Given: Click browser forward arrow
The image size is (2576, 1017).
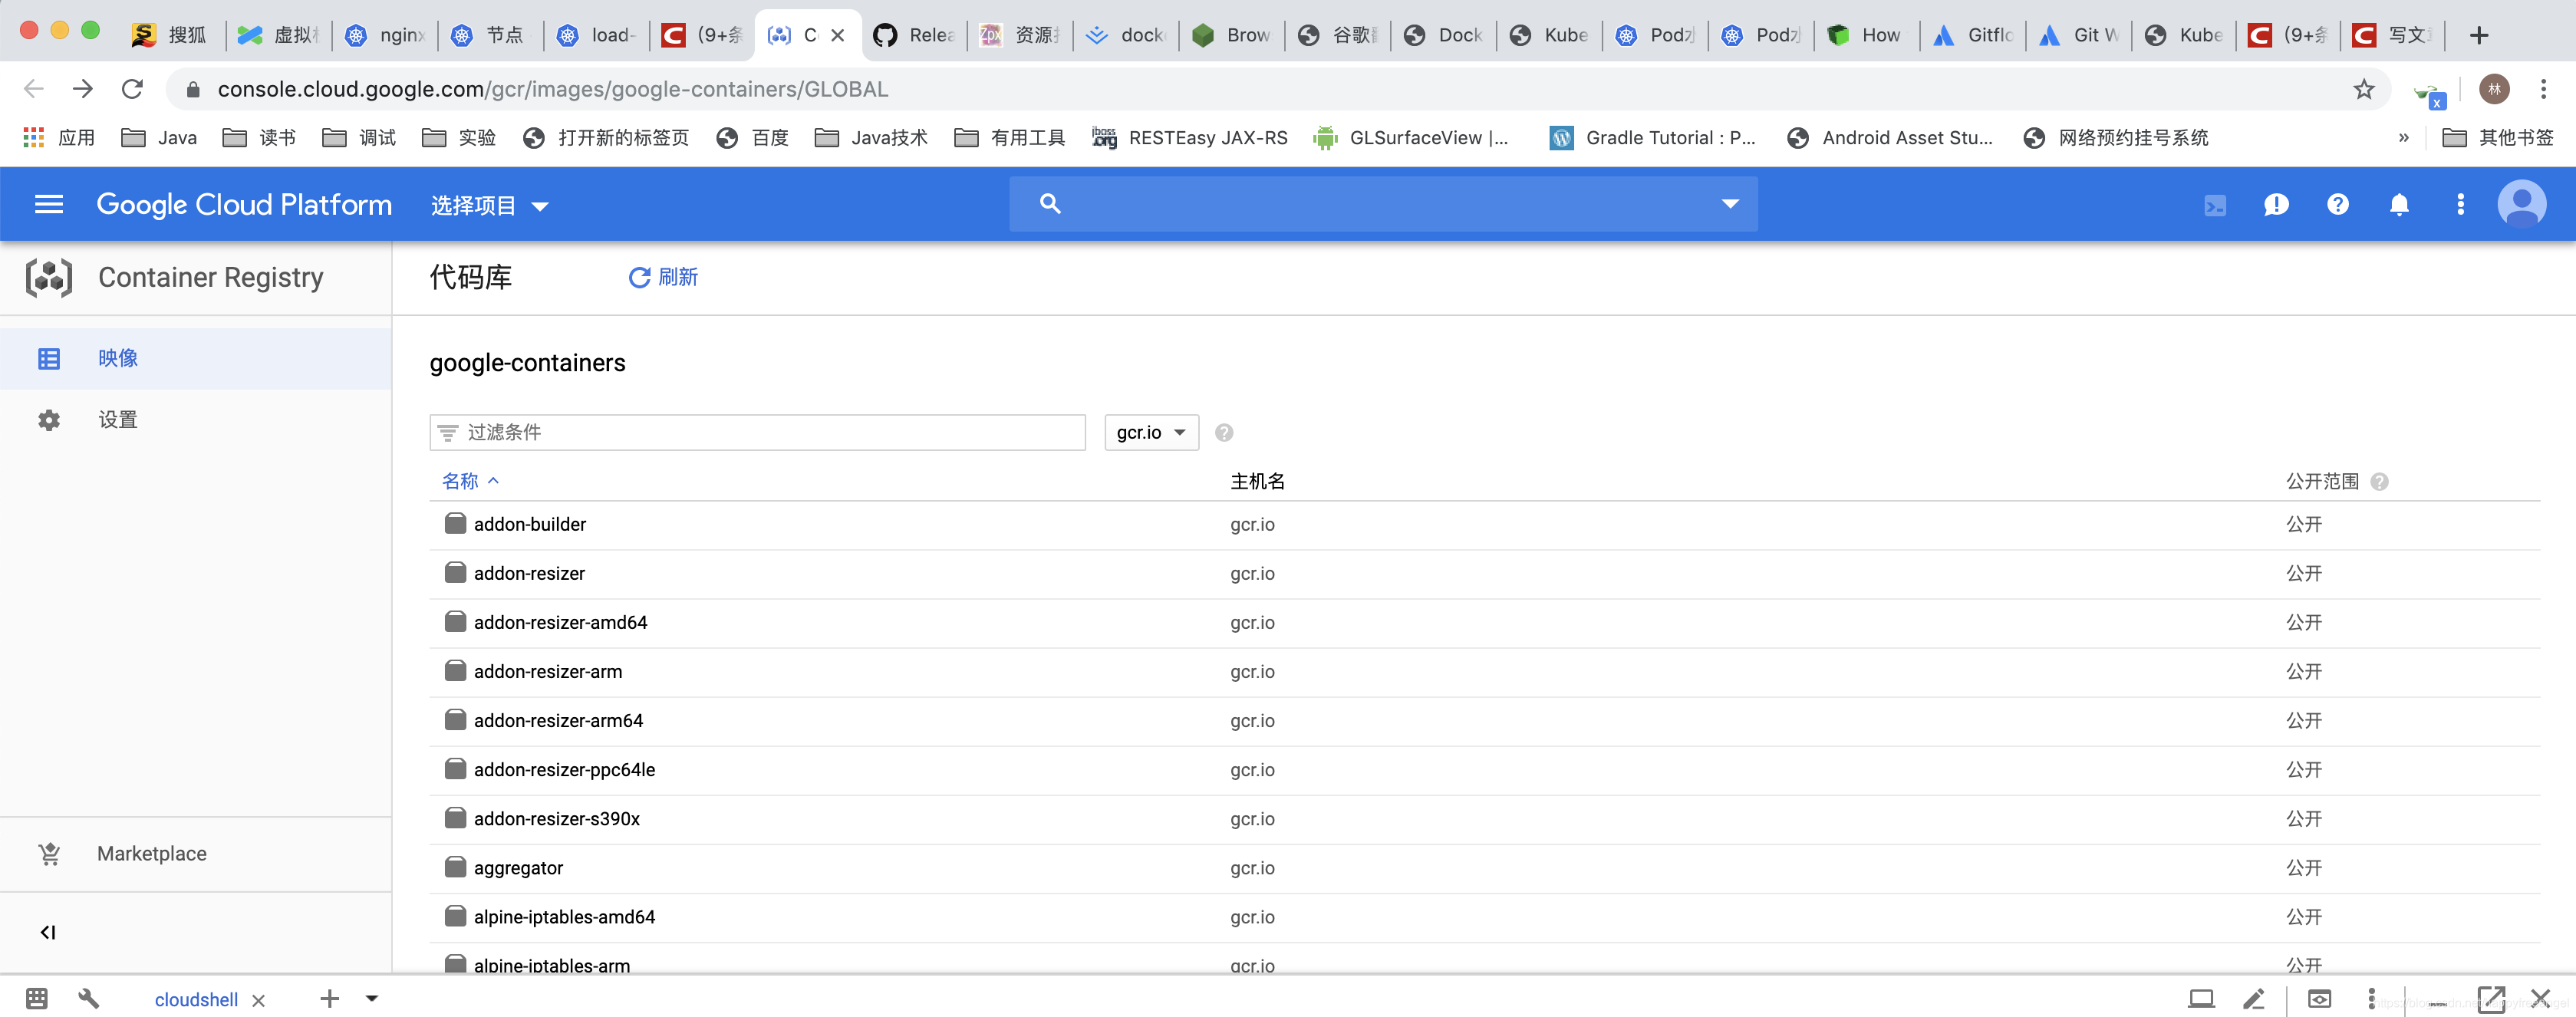Looking at the screenshot, I should [83, 89].
